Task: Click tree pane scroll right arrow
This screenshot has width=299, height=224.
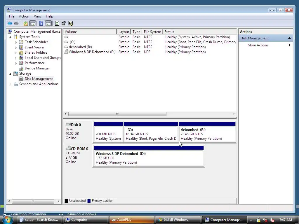Action: click(58, 201)
